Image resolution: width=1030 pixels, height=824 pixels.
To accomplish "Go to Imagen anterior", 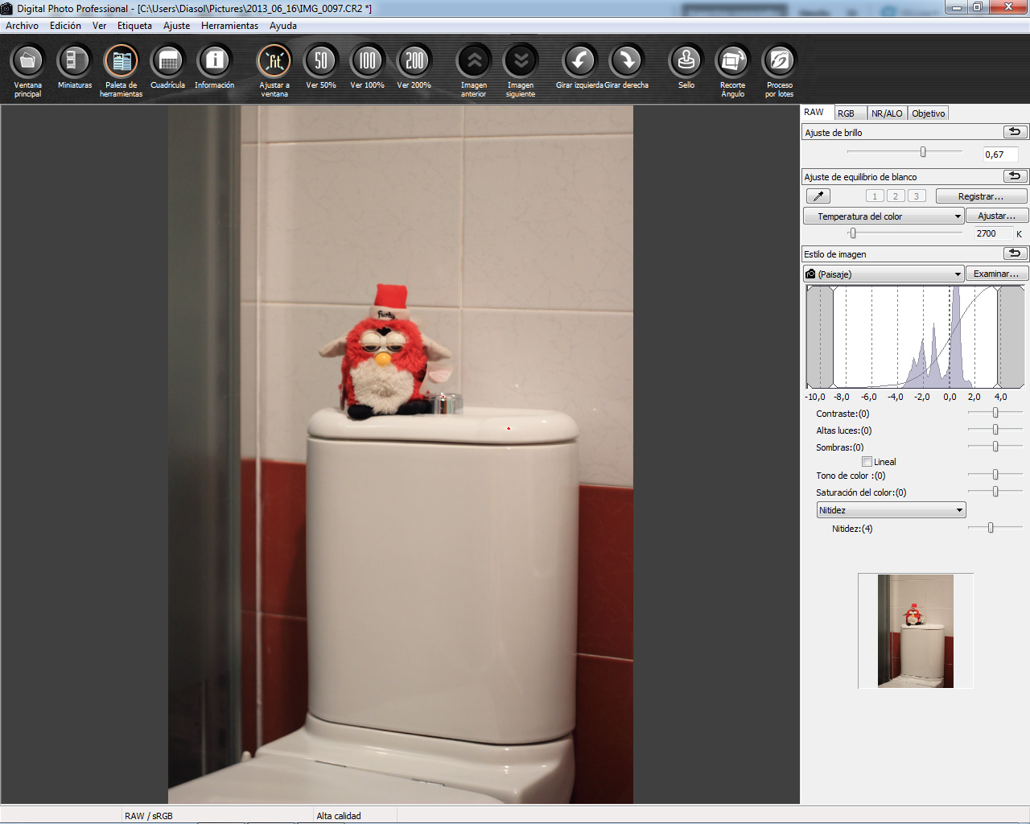I will click(473, 71).
